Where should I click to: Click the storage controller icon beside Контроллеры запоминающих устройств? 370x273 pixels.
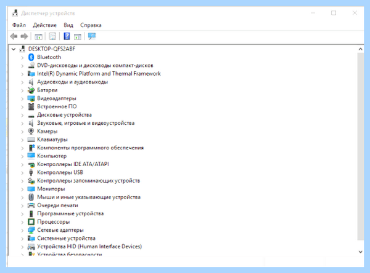31,181
